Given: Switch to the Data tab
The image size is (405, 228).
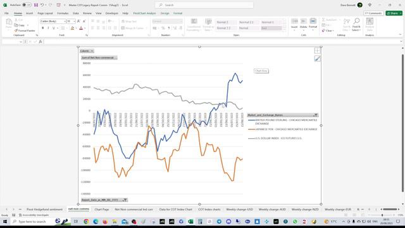Looking at the screenshot, I should tap(76, 13).
